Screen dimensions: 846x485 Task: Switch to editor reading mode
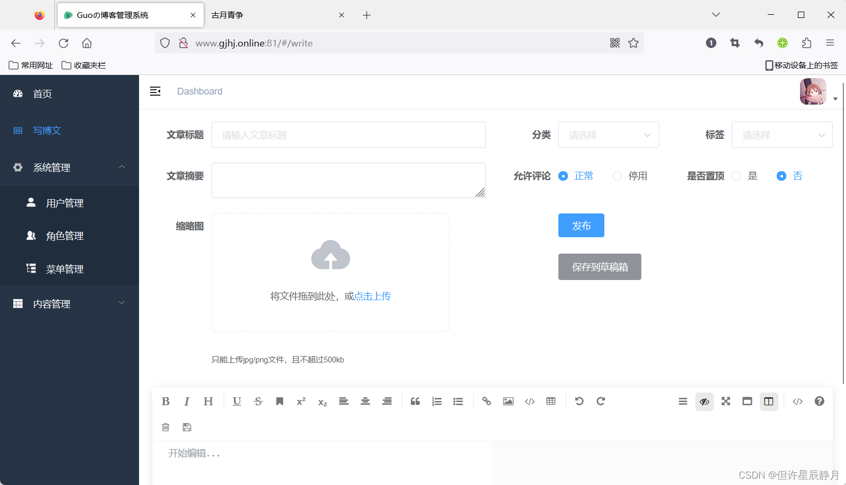(x=747, y=402)
